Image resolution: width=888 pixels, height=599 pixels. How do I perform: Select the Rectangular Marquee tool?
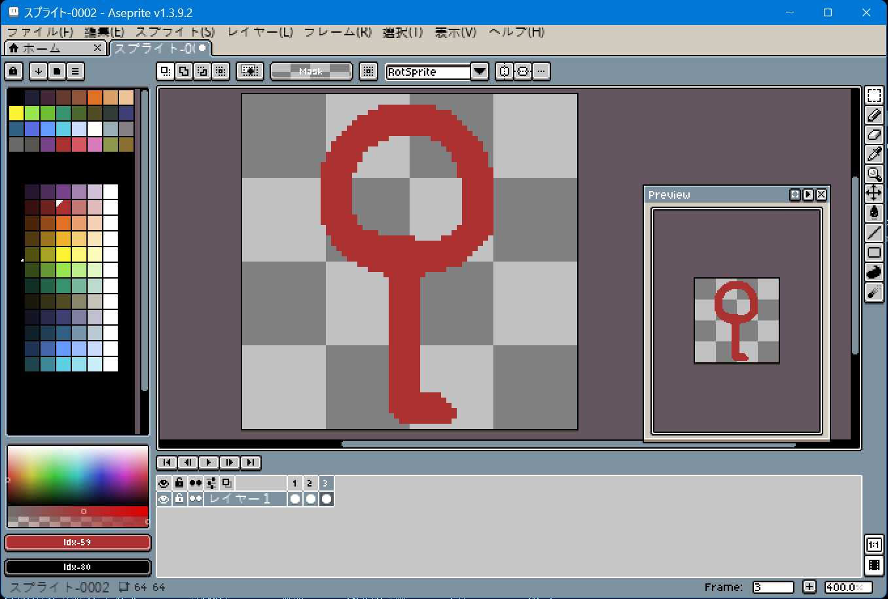pyautogui.click(x=874, y=95)
